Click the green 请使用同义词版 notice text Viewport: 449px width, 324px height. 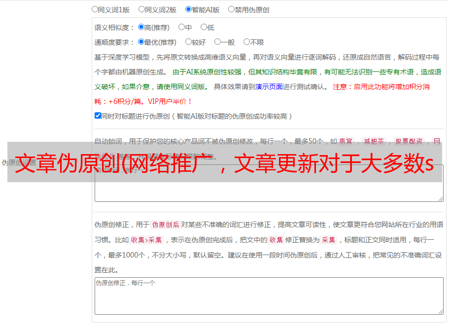coord(182,87)
